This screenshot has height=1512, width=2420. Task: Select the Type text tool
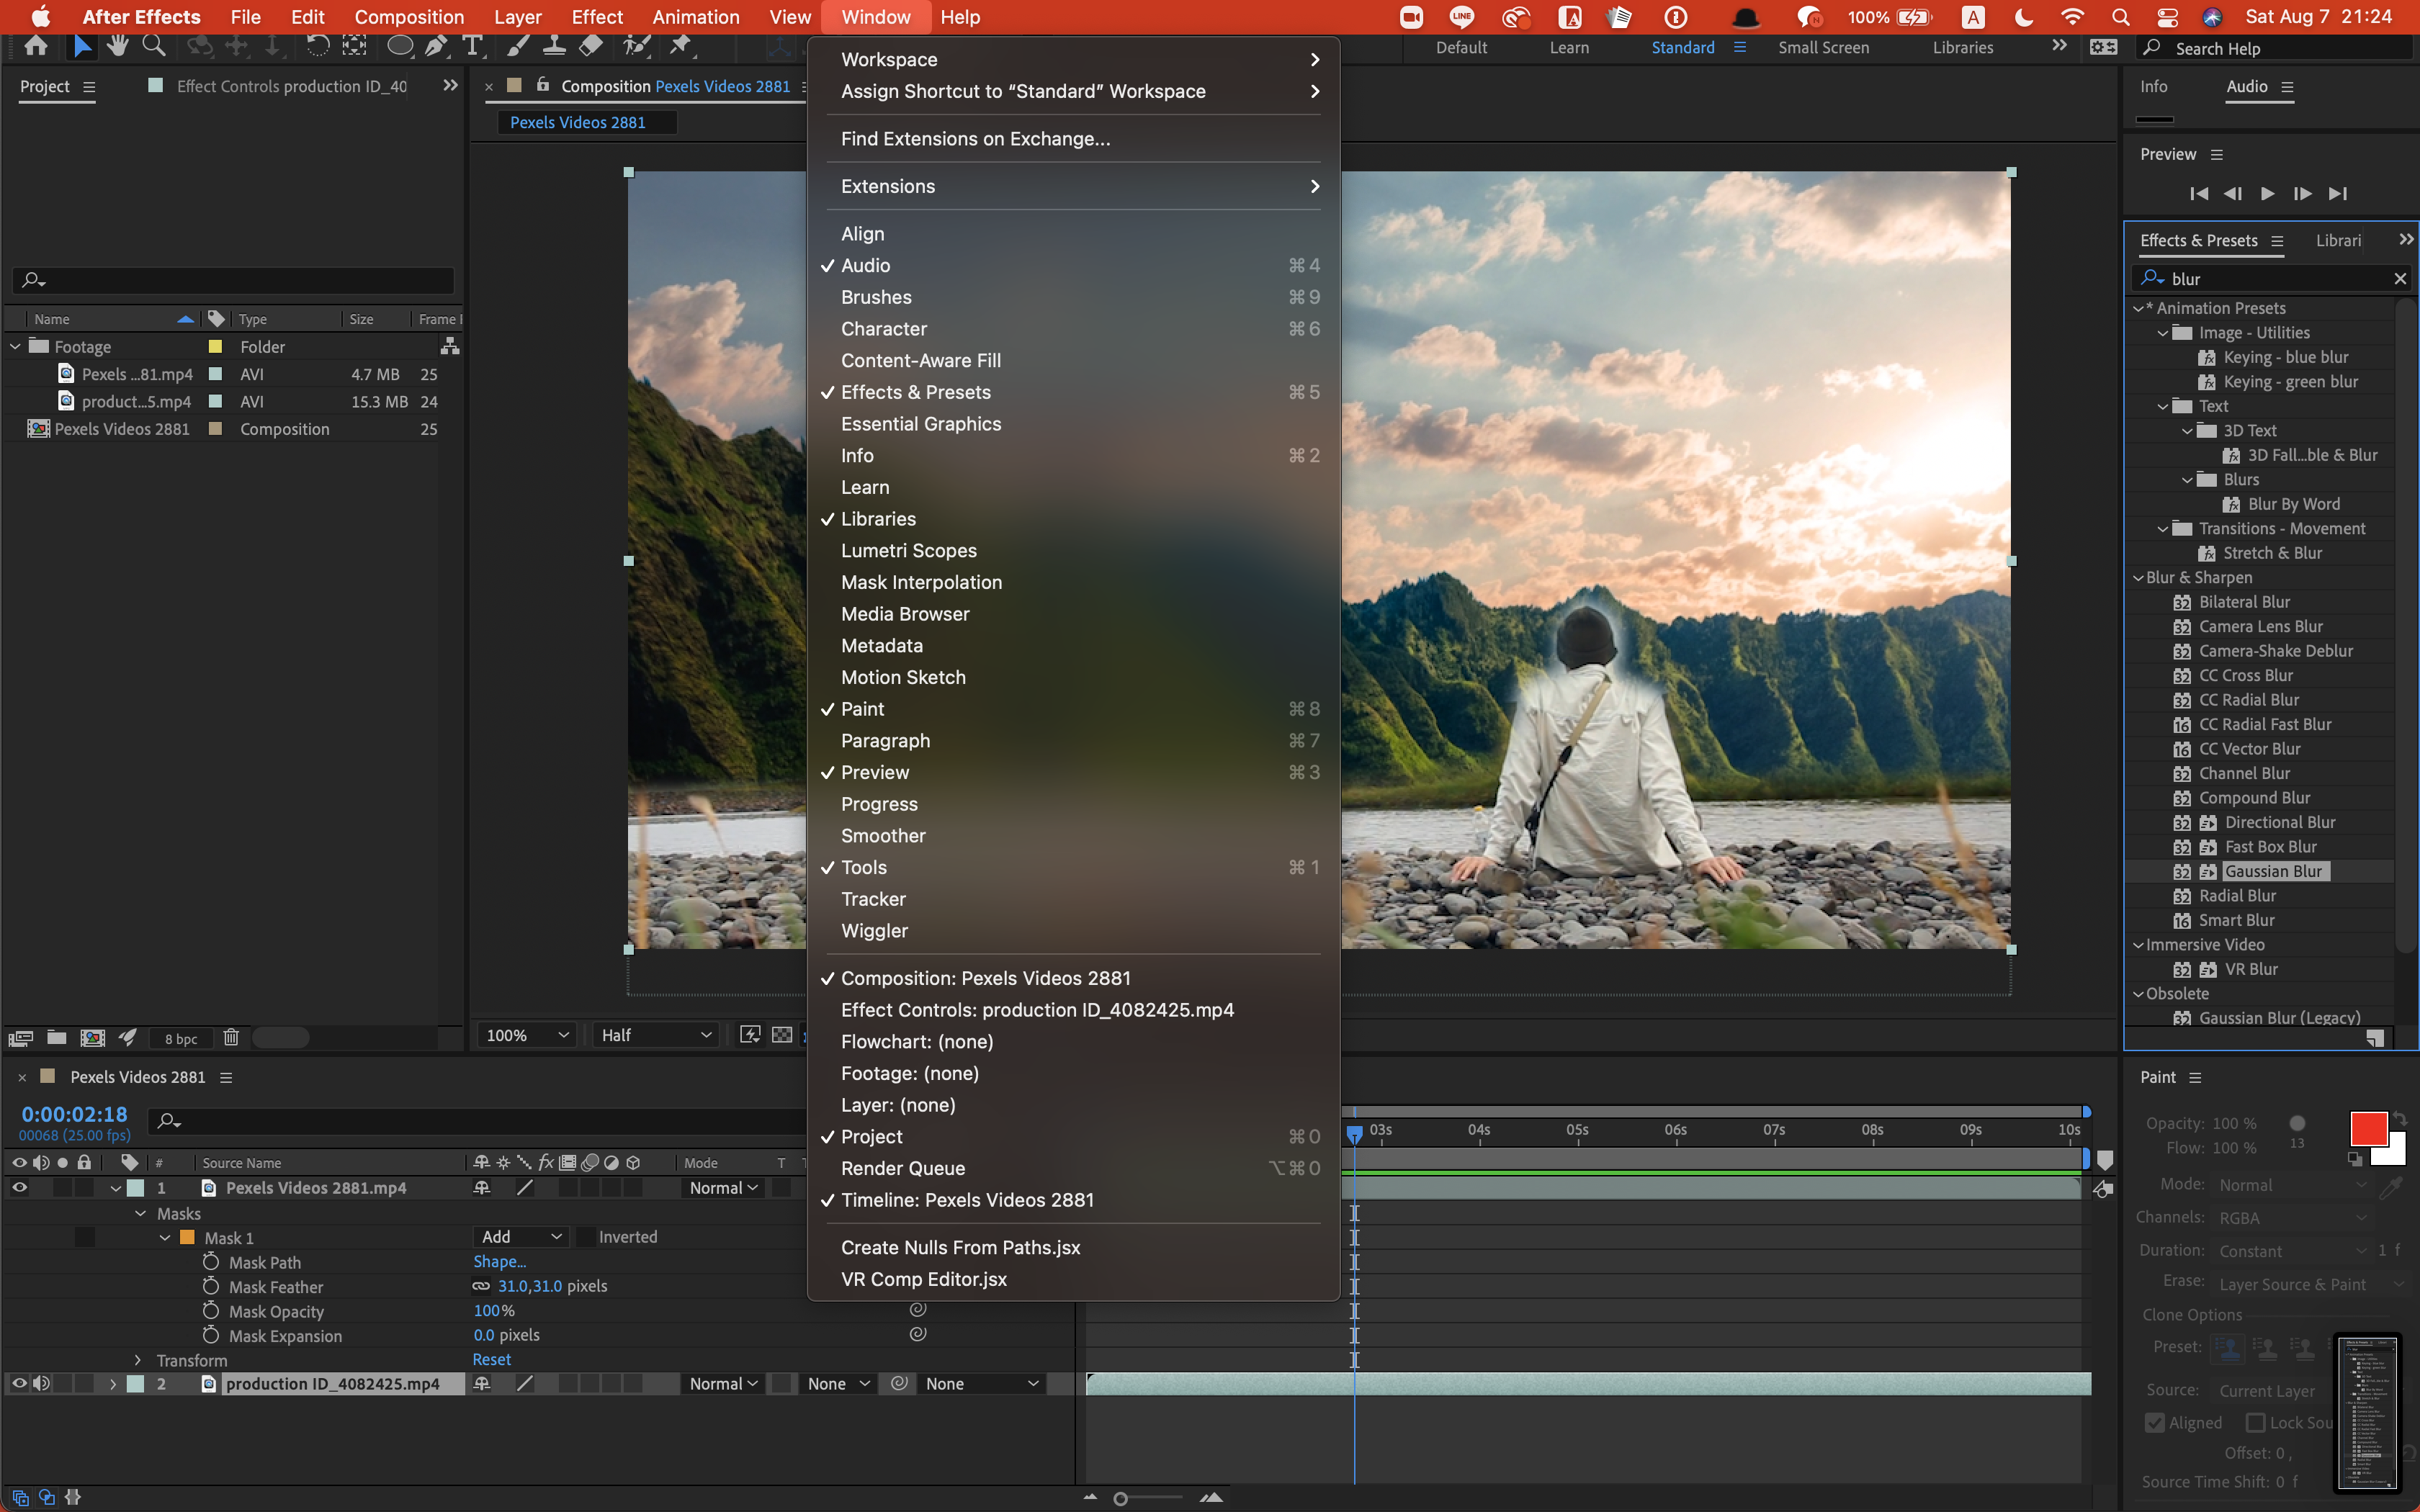coord(473,45)
